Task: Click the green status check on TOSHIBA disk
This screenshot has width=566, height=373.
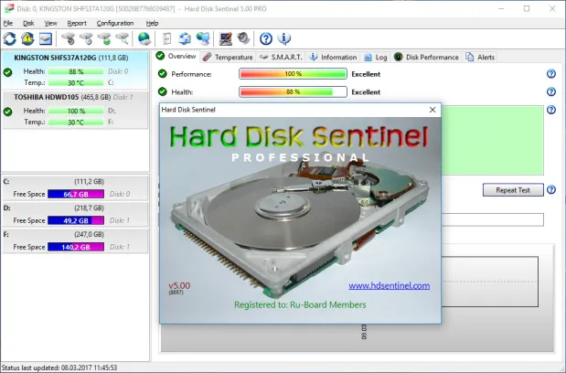Action: 7,112
